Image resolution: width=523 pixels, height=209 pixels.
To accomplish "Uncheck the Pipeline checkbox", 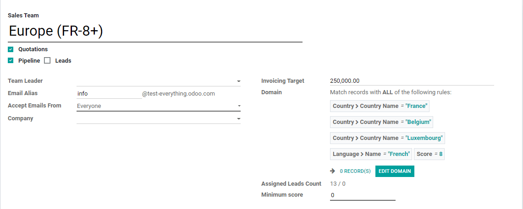I will [x=11, y=60].
